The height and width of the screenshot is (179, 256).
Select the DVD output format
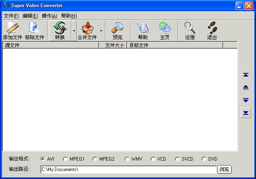(x=210, y=159)
